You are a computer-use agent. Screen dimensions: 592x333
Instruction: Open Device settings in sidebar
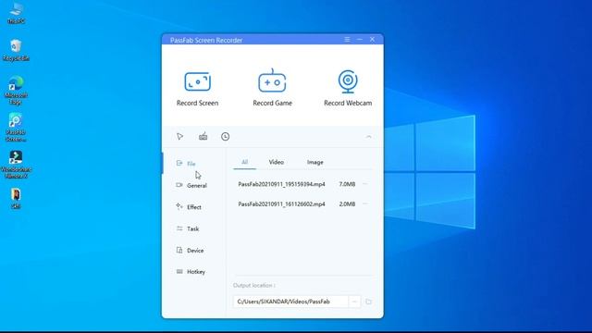(x=190, y=251)
